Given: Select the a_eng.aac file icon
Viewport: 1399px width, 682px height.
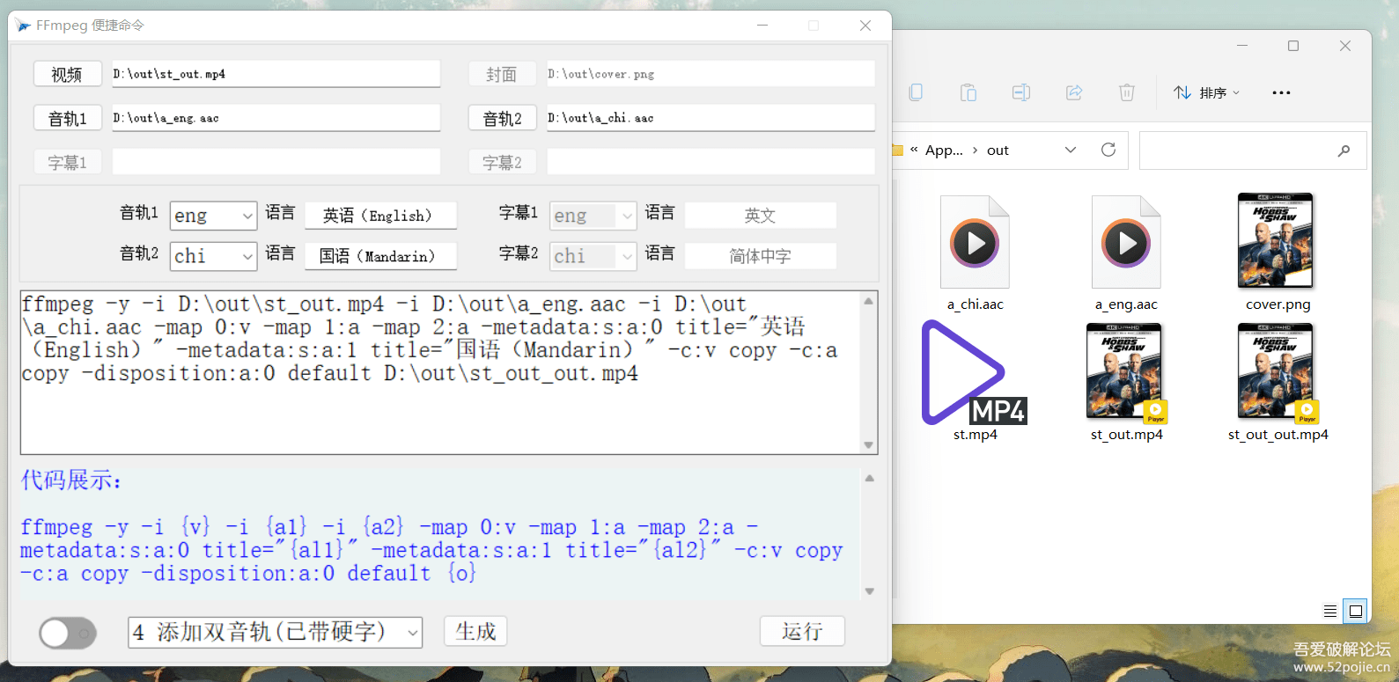Looking at the screenshot, I should click(x=1126, y=242).
